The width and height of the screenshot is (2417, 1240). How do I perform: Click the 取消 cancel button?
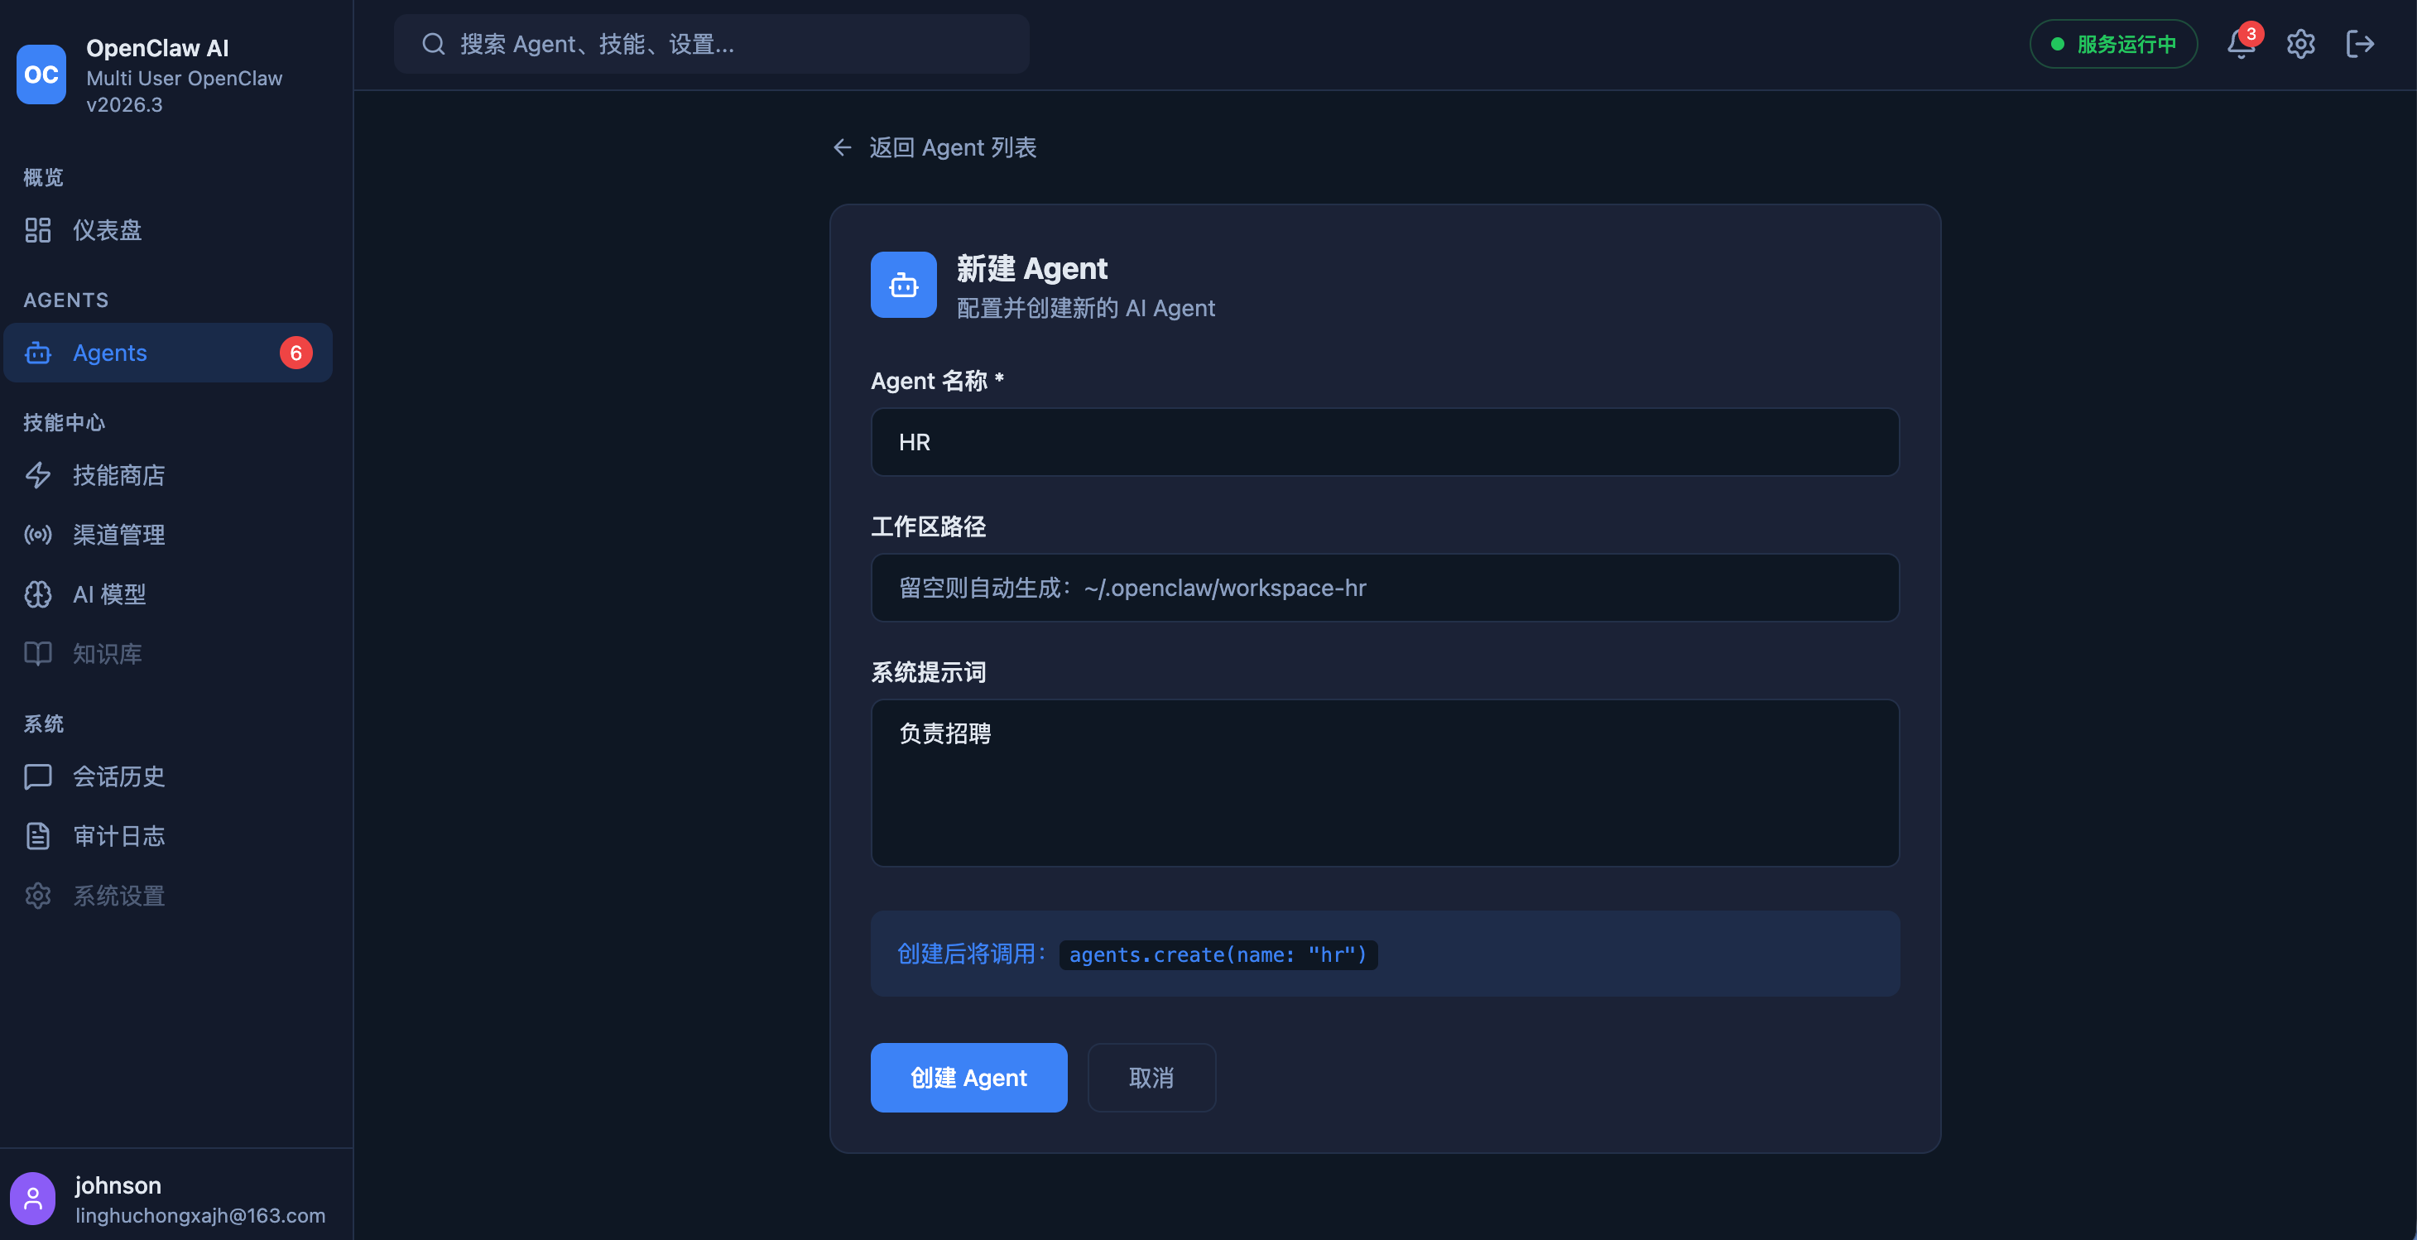(x=1151, y=1078)
